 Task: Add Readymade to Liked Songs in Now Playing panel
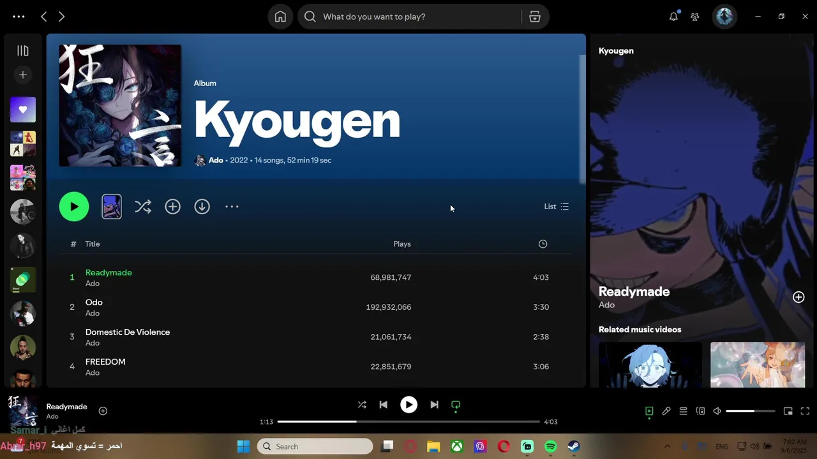click(798, 297)
